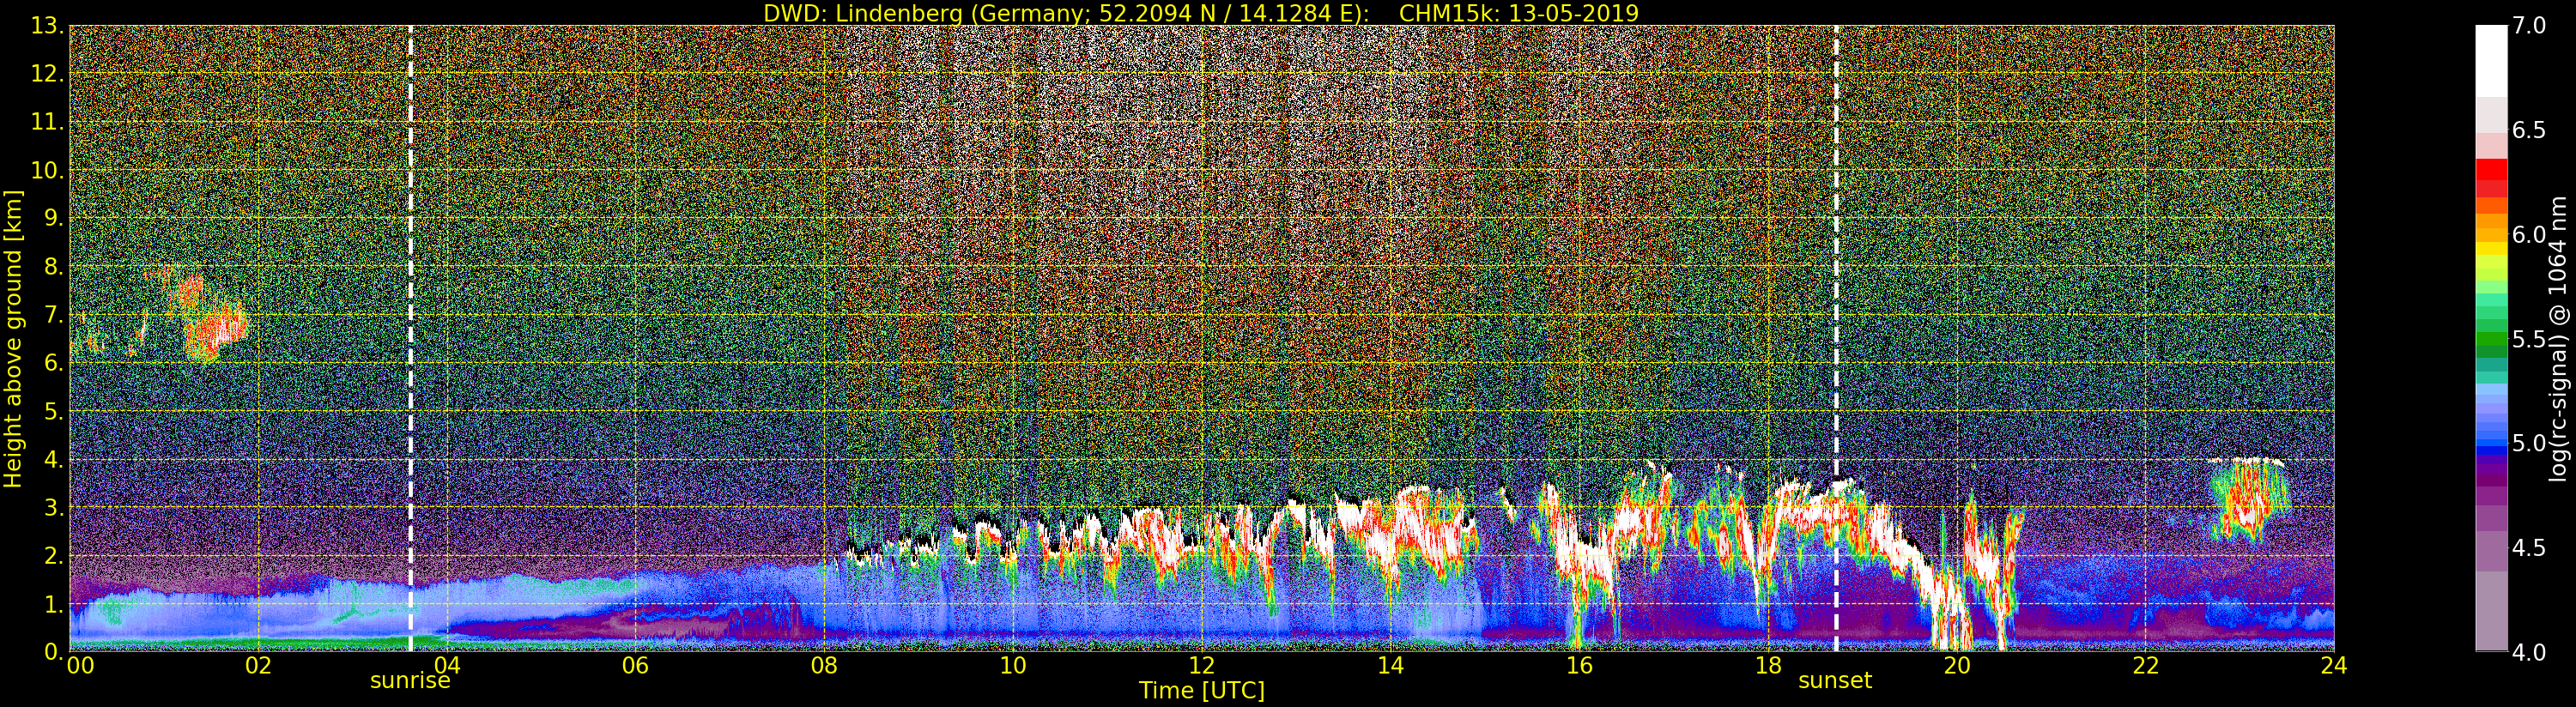Click the time axis tick label 14
Screen dimensions: 2576x707
(x=1390, y=665)
